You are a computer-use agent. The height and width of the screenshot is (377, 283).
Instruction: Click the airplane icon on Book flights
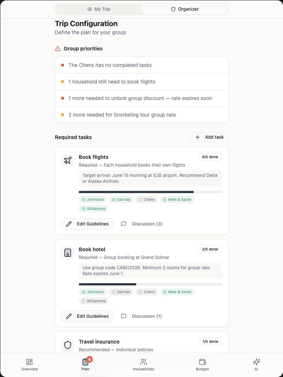point(68,160)
